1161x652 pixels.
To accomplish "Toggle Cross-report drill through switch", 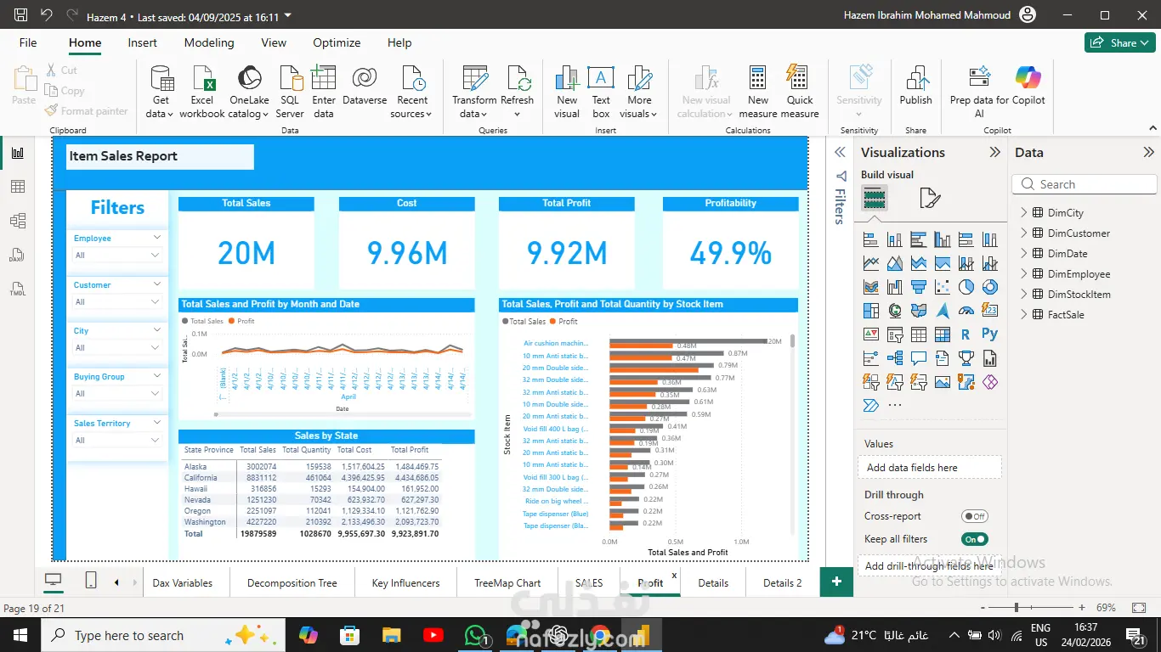I will pyautogui.click(x=974, y=516).
